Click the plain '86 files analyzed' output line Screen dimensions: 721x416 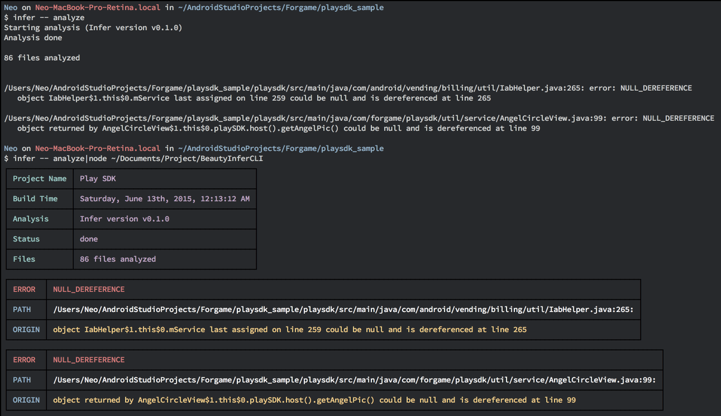tap(41, 58)
